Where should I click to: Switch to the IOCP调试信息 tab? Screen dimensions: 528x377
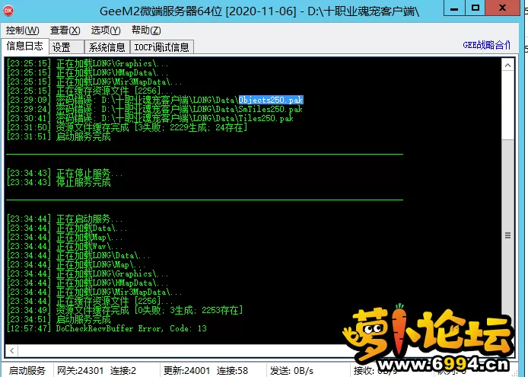click(162, 47)
